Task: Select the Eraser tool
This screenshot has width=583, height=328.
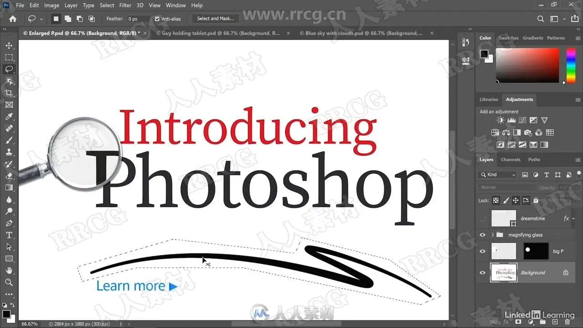Action: (9, 176)
